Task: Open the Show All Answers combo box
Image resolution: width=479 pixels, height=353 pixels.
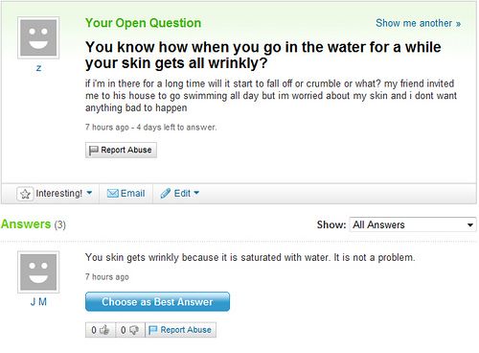Action: pos(413,224)
